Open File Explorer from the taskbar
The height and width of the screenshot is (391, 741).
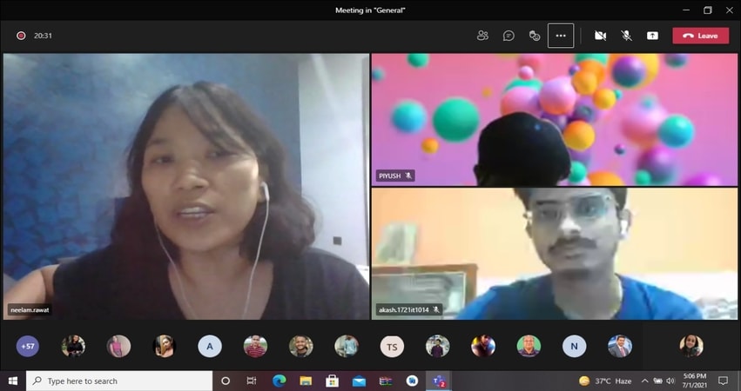click(x=306, y=381)
